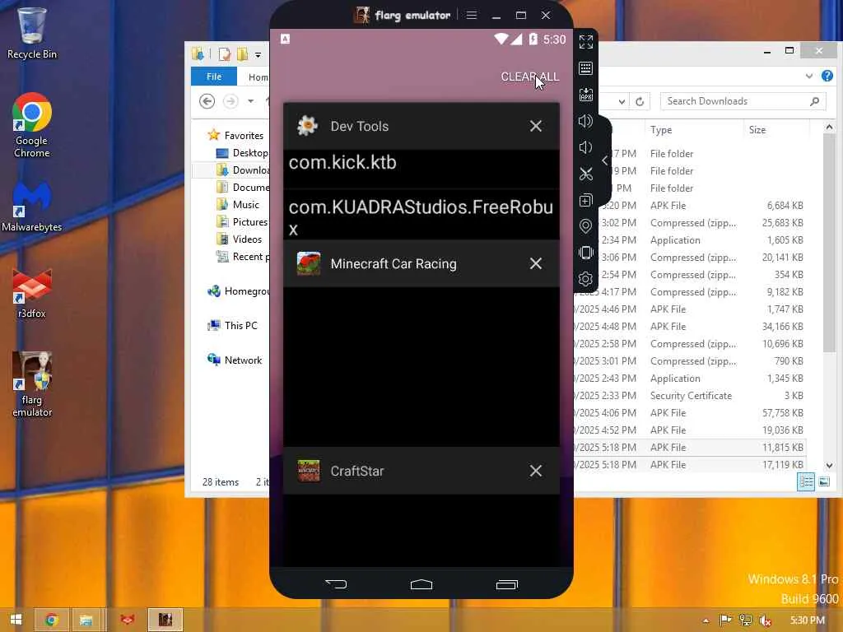Switch to details view in File Explorer

coord(805,481)
